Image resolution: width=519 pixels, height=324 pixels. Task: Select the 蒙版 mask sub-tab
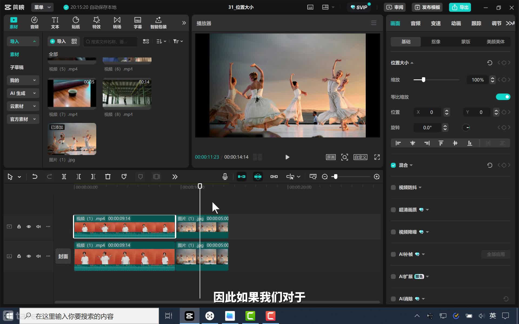pyautogui.click(x=466, y=42)
